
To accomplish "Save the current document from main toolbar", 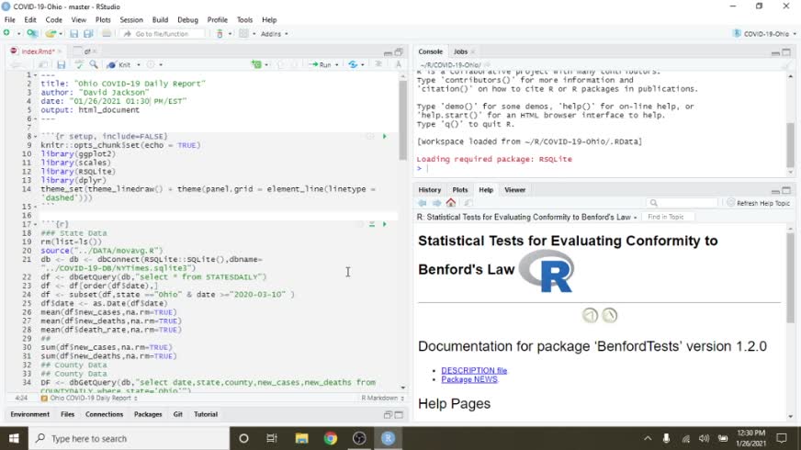I will (x=74, y=34).
